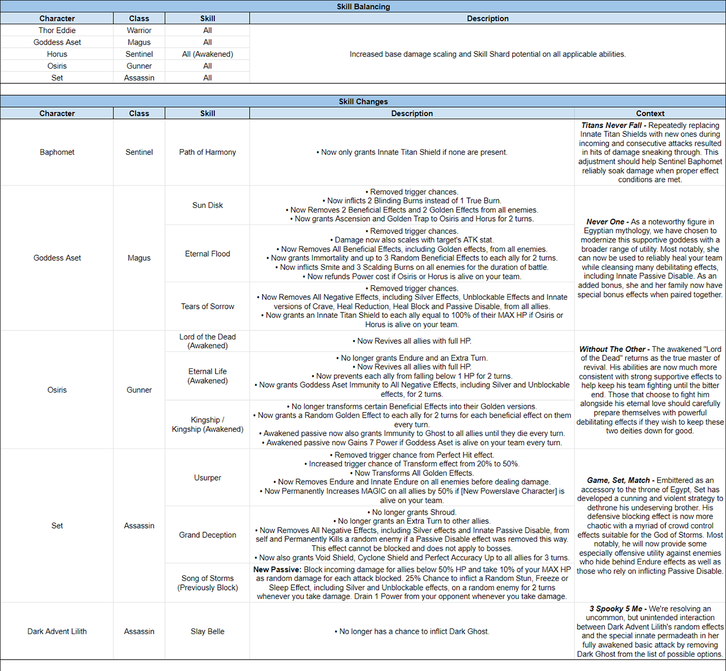Viewport: 726px width, 671px height.
Task: Select the Eternal Flood skill cell
Action: [207, 254]
